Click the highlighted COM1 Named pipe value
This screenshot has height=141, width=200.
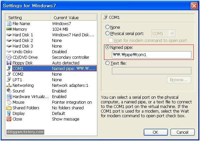pos(74,68)
